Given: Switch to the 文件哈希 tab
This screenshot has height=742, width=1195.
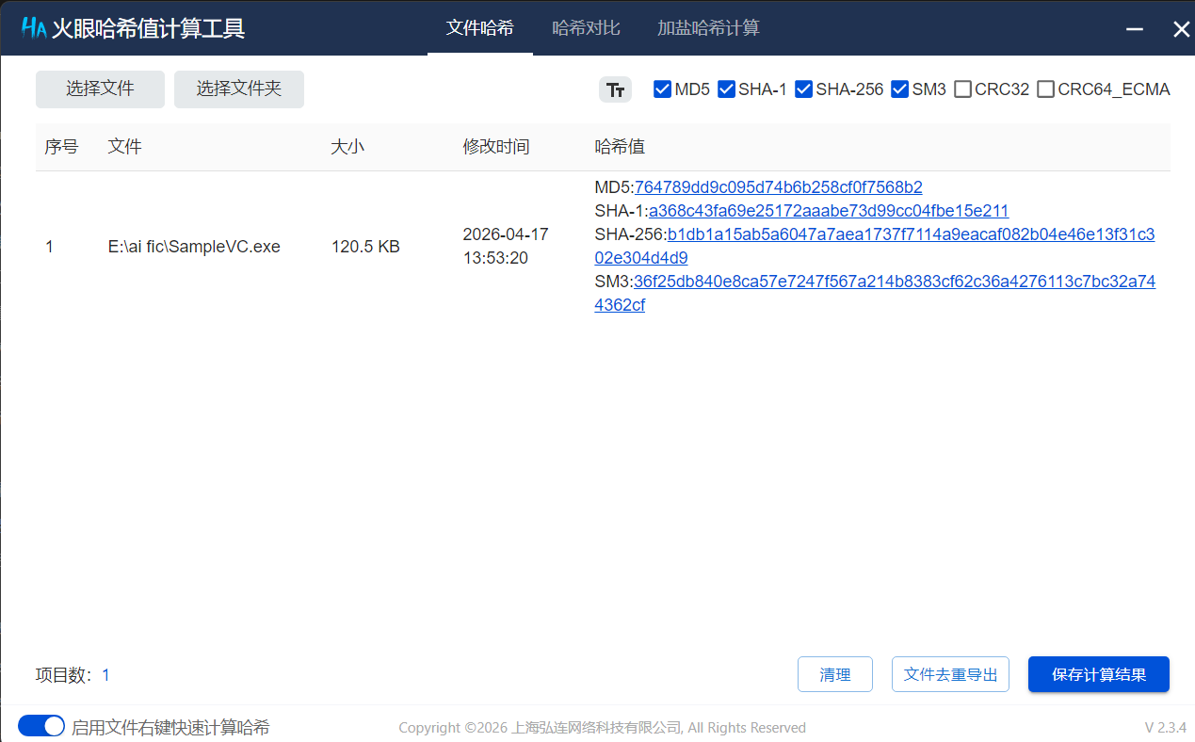Looking at the screenshot, I should pyautogui.click(x=480, y=28).
